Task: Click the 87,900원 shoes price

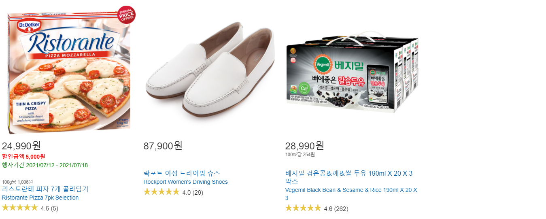Action: click(163, 146)
